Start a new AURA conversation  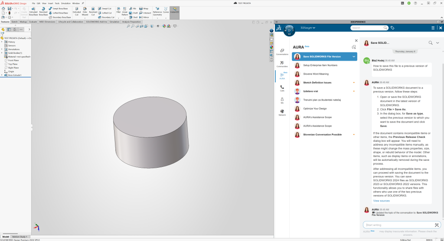[354, 47]
